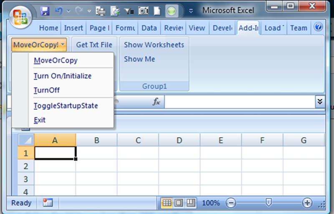Click the greyed Redo arrow icon
This screenshot has height=214, width=334.
click(x=79, y=11)
